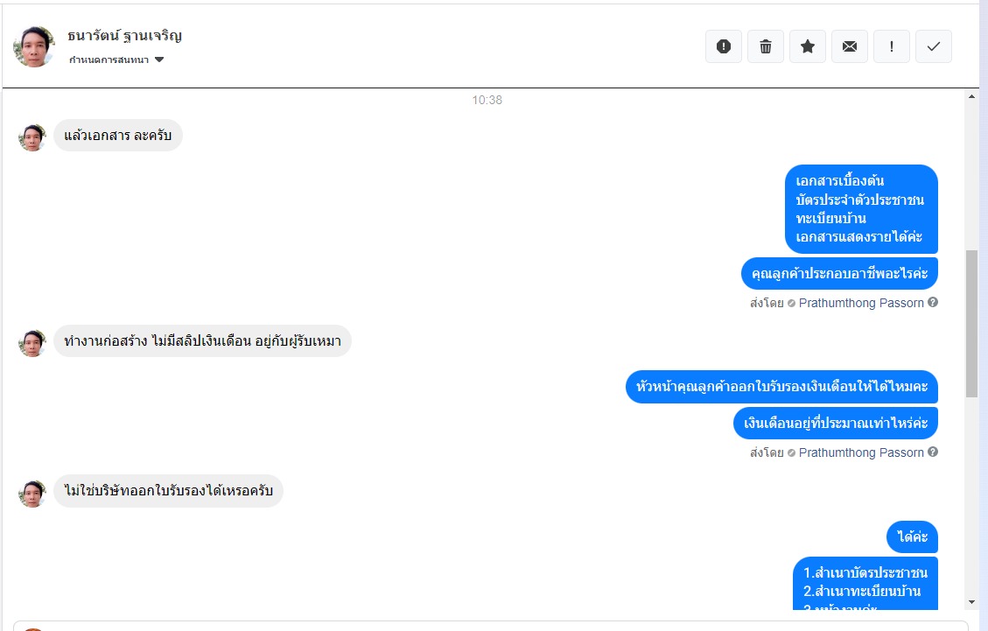Click the scrollbar up arrow
Viewport: 988px width, 631px height.
(971, 96)
